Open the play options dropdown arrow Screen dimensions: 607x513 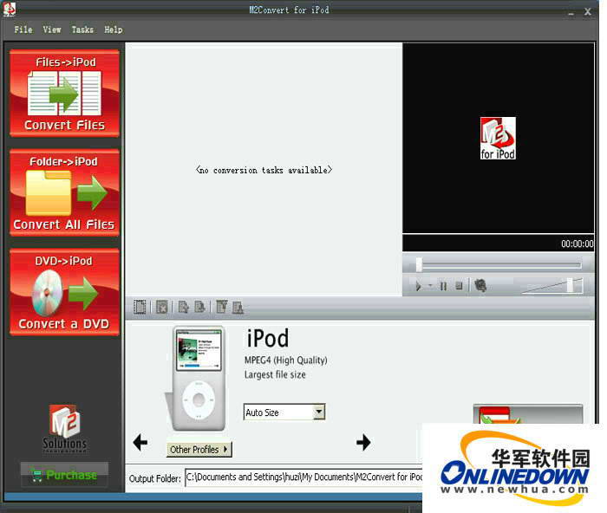430,286
